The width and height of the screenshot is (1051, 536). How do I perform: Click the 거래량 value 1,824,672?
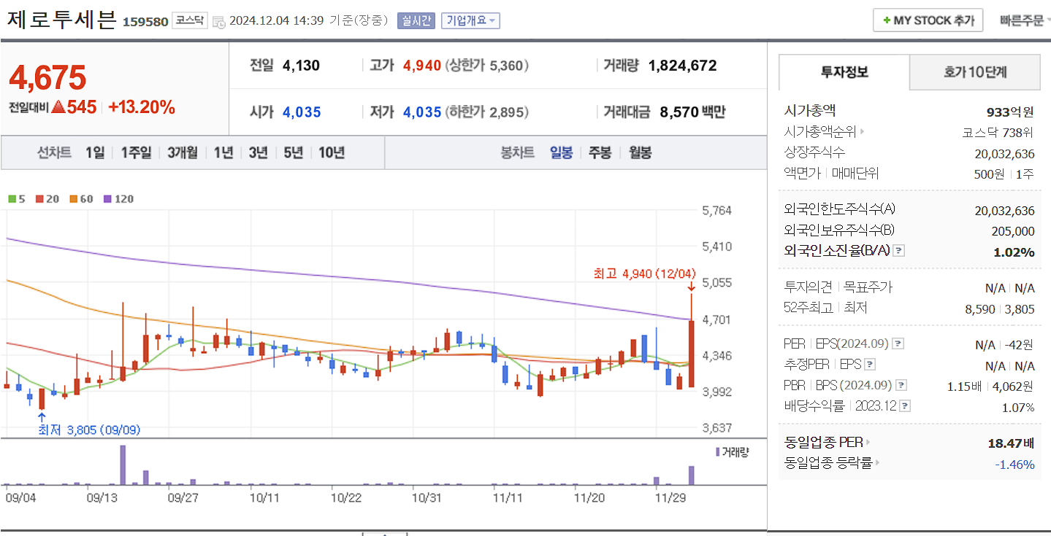(x=682, y=66)
